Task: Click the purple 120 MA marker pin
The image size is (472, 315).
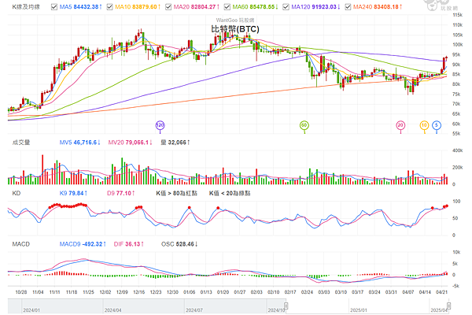Action: tap(160, 125)
